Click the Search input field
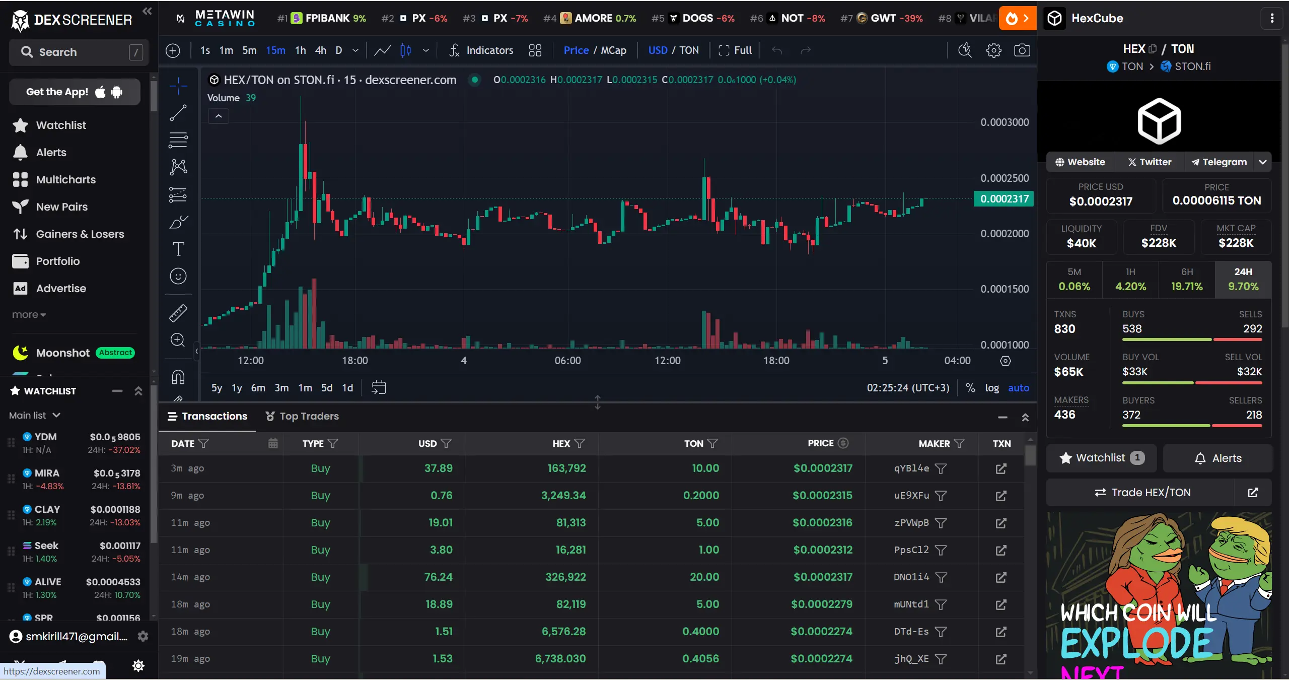The height and width of the screenshot is (680, 1289). click(x=79, y=52)
